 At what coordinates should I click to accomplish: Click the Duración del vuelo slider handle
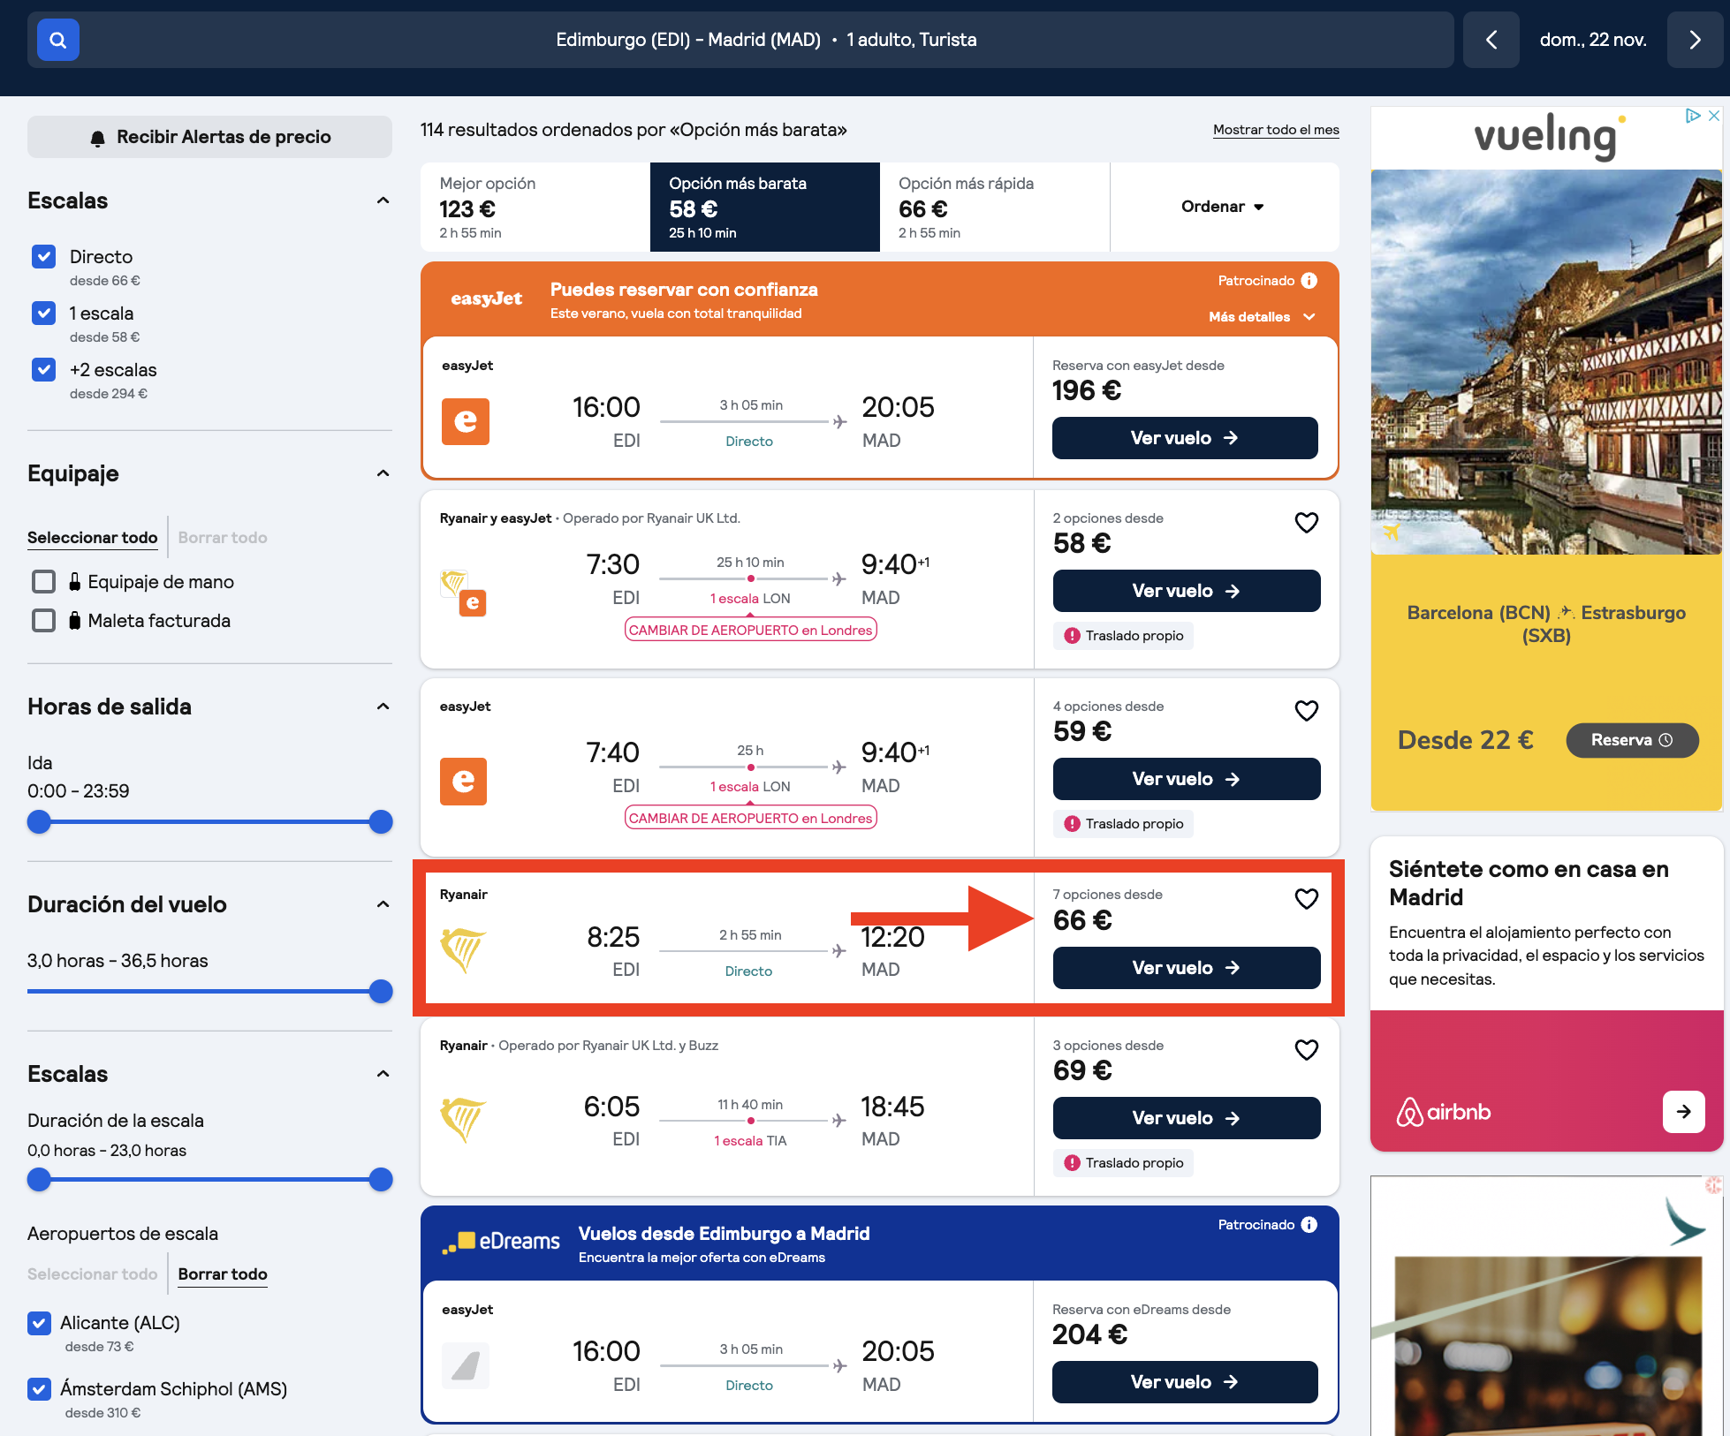coord(381,992)
